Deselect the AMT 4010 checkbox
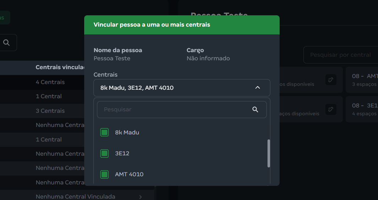 tap(104, 174)
